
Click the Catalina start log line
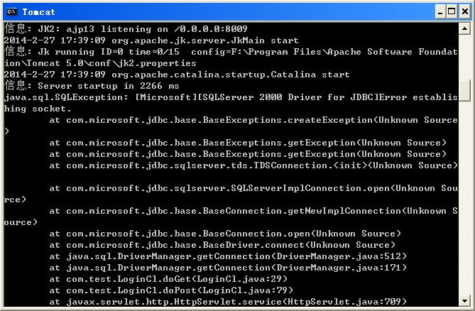click(x=177, y=75)
